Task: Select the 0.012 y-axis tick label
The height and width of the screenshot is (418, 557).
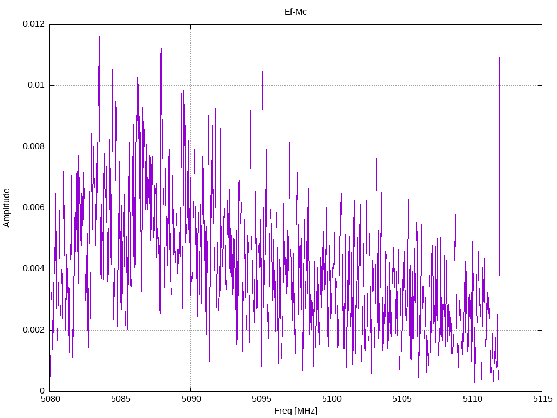Action: [x=34, y=24]
